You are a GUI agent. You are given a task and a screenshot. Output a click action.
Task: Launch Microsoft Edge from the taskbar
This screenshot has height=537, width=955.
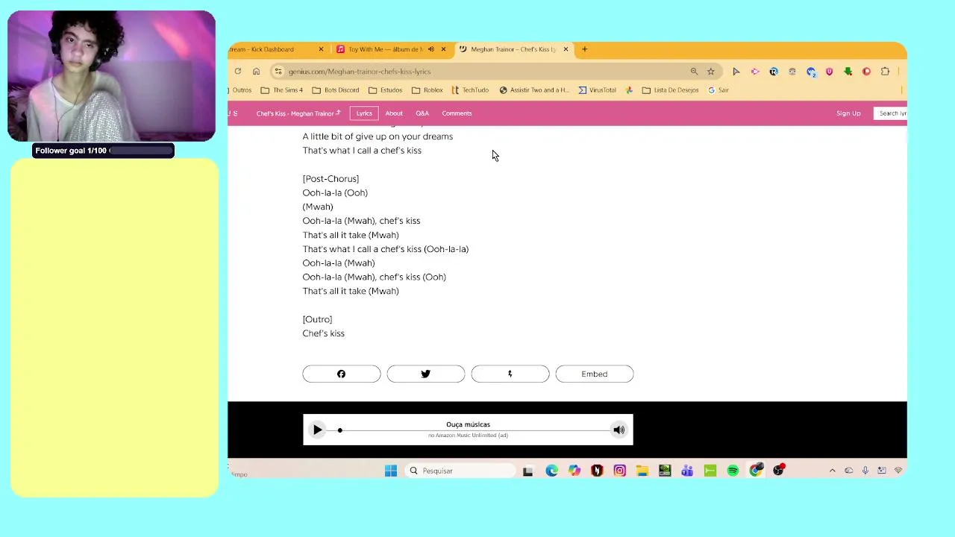pos(551,471)
